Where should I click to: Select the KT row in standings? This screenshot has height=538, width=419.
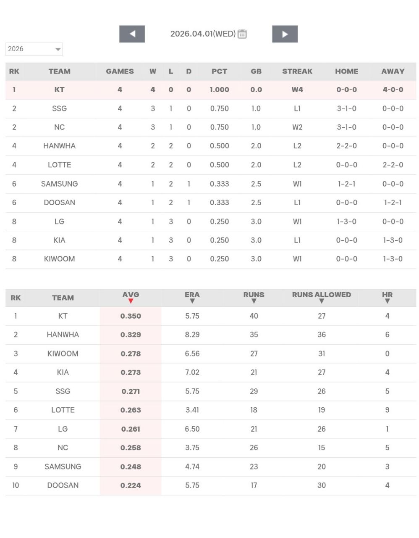59,90
